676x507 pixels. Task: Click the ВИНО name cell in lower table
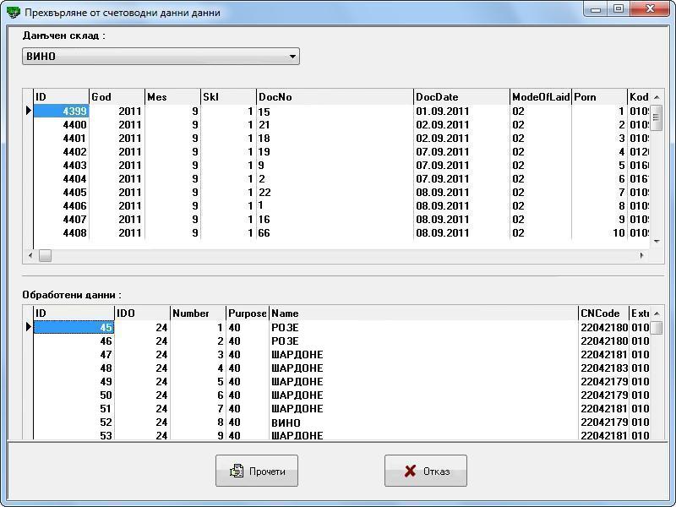[x=423, y=422]
